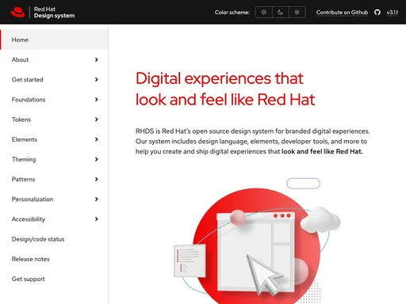
Task: Open Release notes page
Action: click(x=31, y=259)
